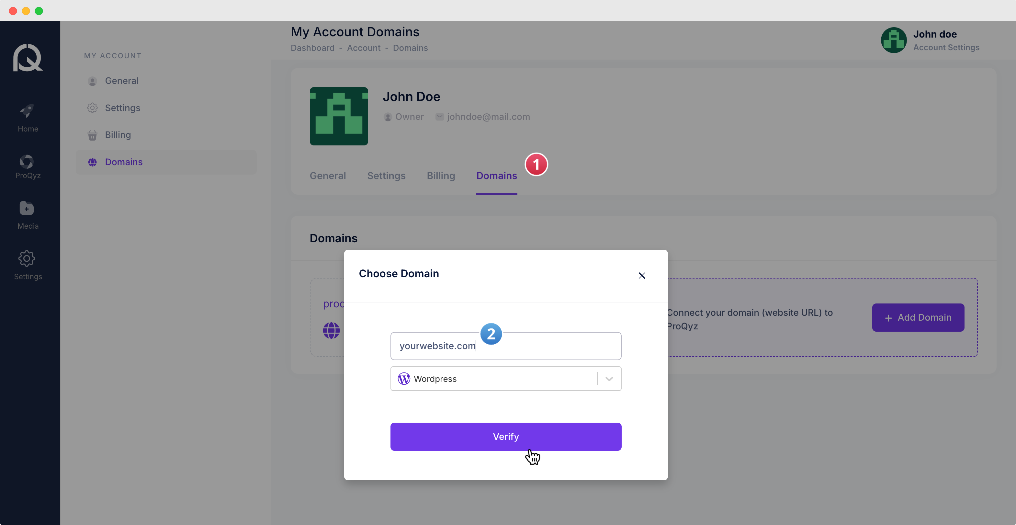The height and width of the screenshot is (525, 1016).
Task: Open ProQyz section in left rail
Action: 27,162
